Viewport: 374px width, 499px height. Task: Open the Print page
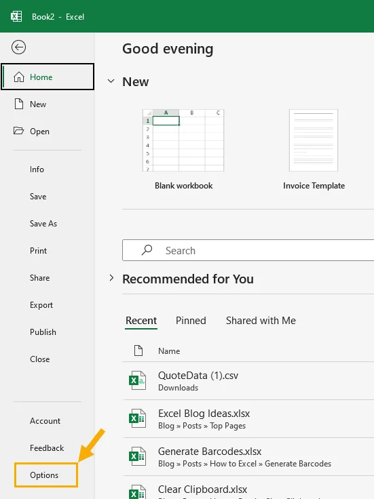pos(38,250)
